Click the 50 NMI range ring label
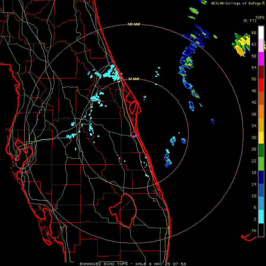 134,79
